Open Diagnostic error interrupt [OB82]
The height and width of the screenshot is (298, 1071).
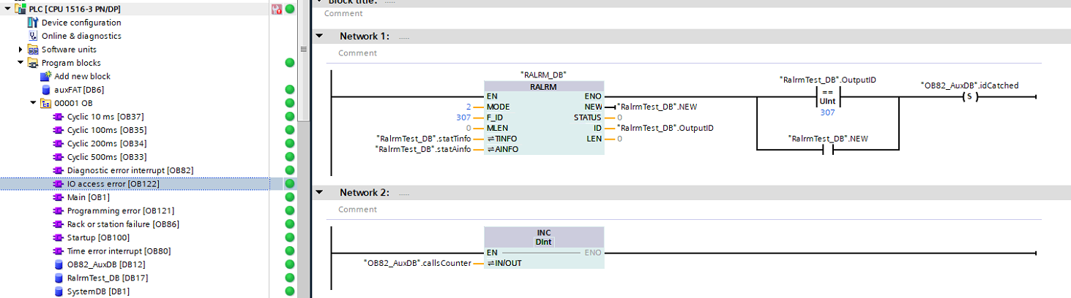tap(130, 170)
